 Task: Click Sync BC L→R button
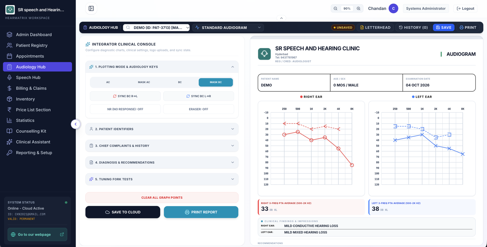198,96
